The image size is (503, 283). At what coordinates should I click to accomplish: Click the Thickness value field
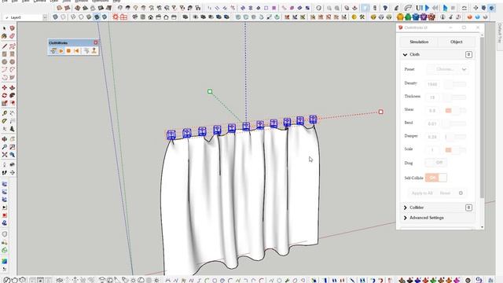432,97
